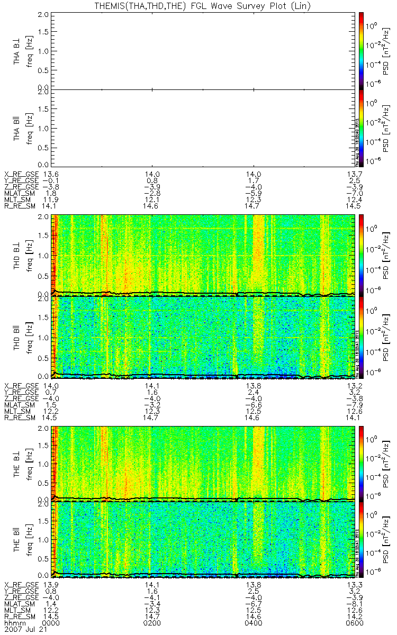Click the THD B⊥ spectrogram panel
Viewport: 397px width, 635px height.
(x=203, y=255)
